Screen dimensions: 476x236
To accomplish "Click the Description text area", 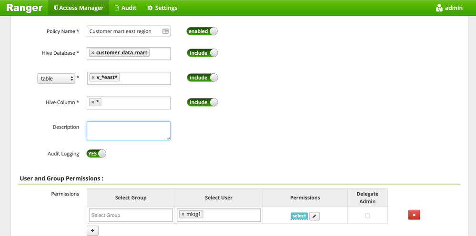I will tap(129, 131).
